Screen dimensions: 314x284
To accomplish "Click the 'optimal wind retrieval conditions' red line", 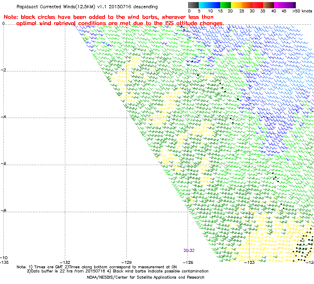I will click(x=120, y=24).
